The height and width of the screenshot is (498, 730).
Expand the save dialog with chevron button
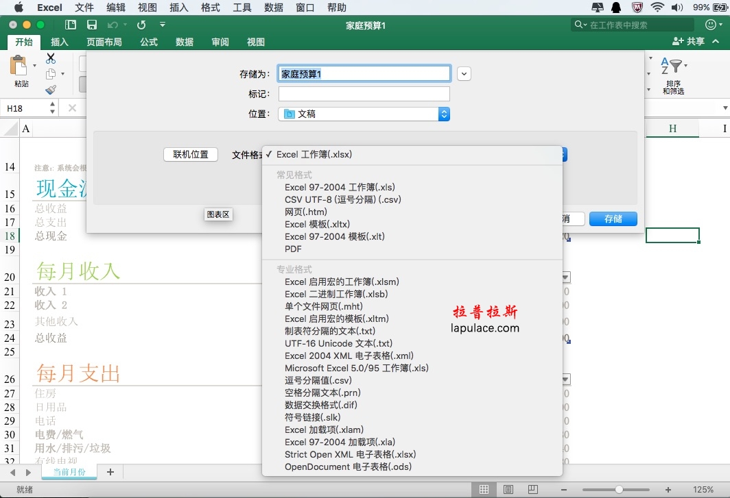coord(464,74)
